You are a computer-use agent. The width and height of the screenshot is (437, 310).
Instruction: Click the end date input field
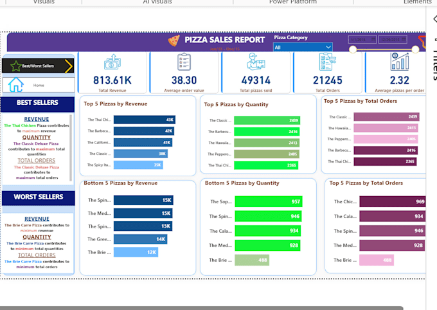[x=393, y=40]
